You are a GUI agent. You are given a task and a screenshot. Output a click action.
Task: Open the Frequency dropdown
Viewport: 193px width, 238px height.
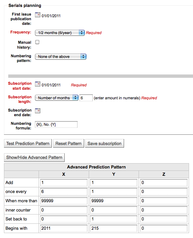(60, 33)
